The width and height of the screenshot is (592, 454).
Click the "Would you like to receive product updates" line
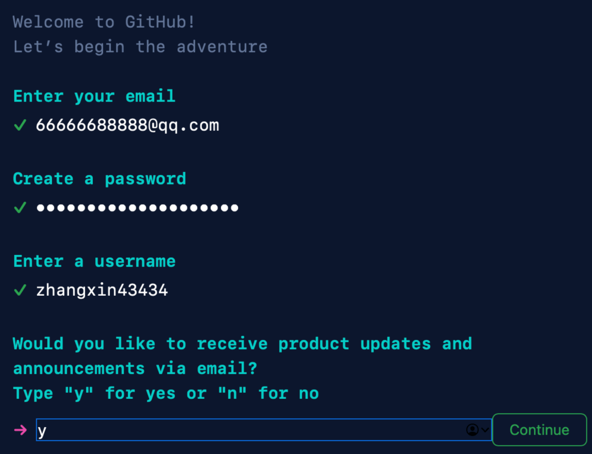(242, 344)
